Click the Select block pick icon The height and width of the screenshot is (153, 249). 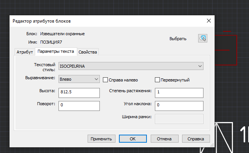(203, 38)
